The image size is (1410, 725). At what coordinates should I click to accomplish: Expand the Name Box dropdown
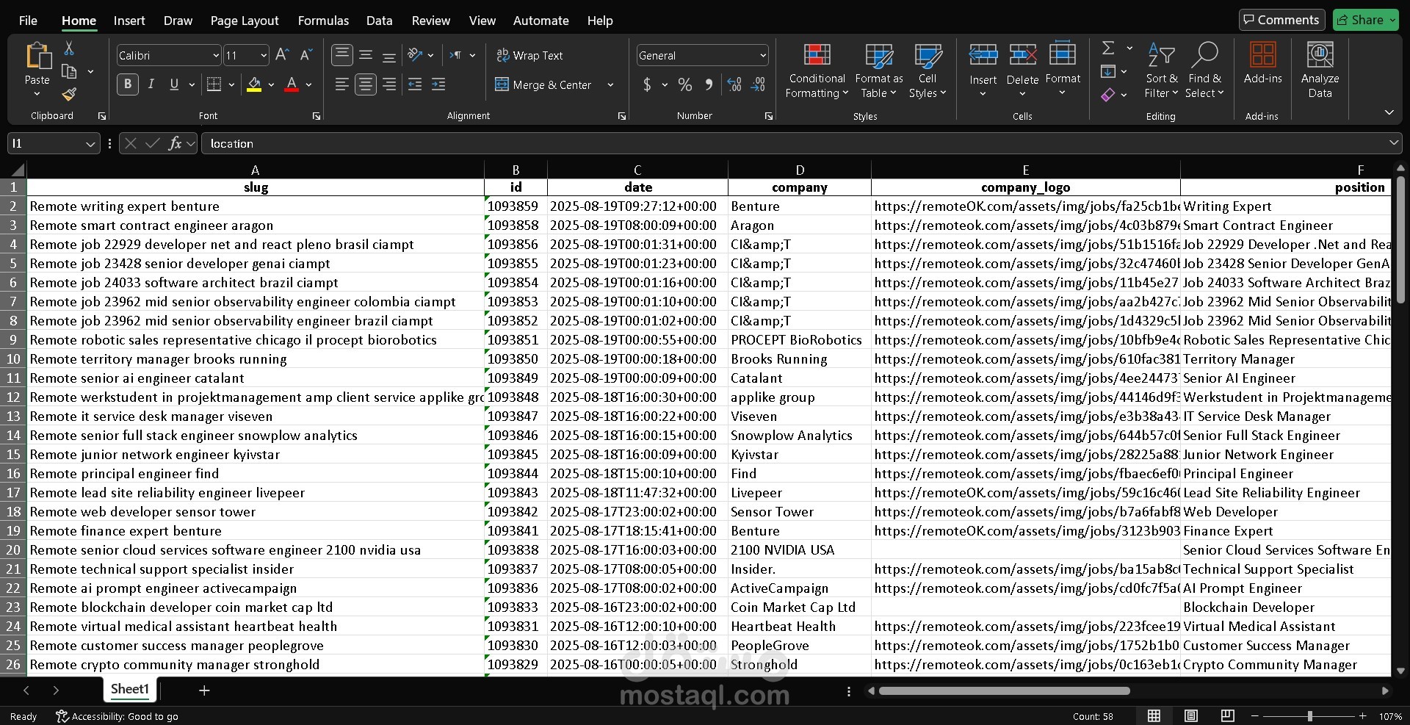[x=90, y=144]
